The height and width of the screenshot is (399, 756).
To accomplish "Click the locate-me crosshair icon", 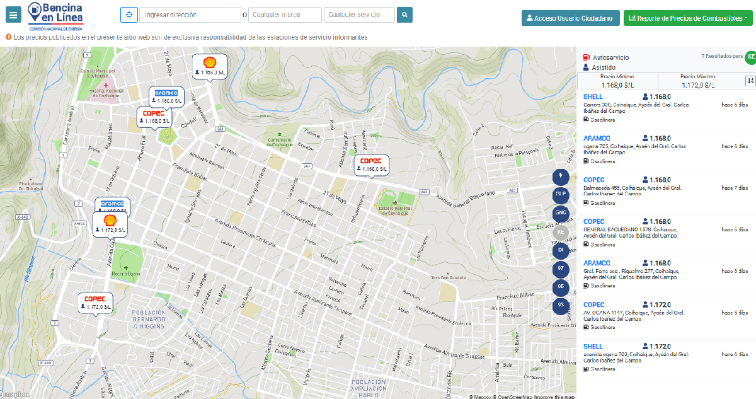I will pos(129,14).
